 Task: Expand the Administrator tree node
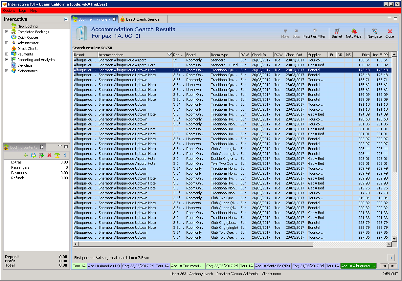tap(7, 43)
